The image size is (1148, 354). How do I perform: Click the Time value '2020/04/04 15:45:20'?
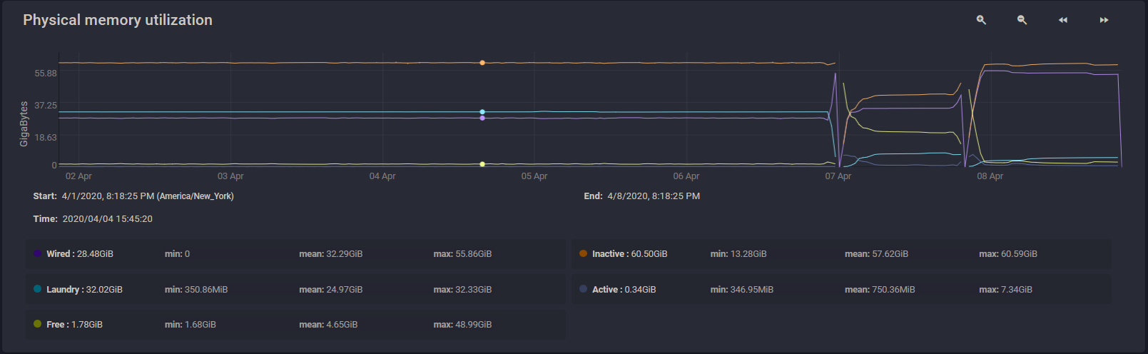(108, 219)
